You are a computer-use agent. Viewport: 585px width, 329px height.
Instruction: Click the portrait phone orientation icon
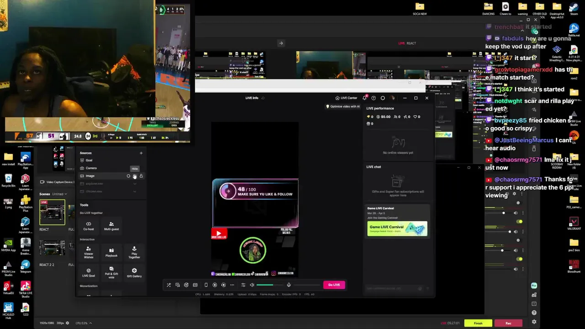206,285
